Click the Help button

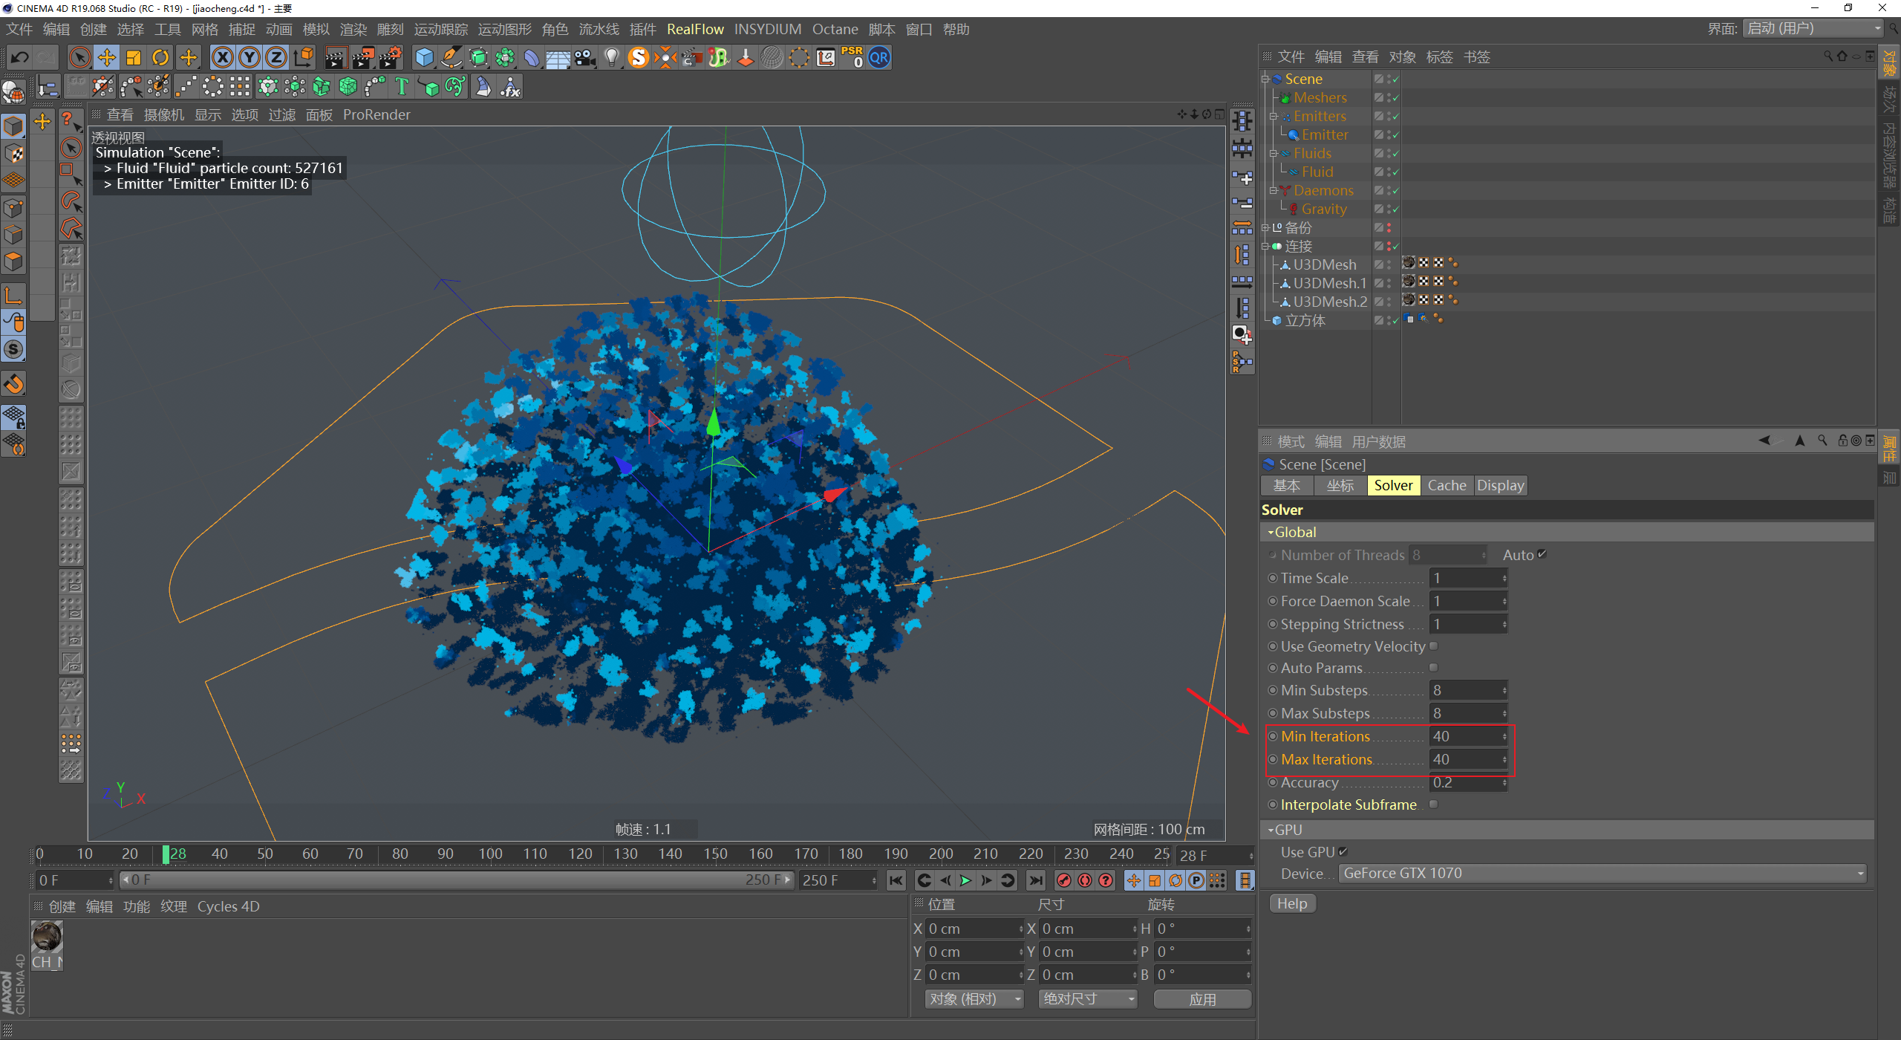point(1291,903)
